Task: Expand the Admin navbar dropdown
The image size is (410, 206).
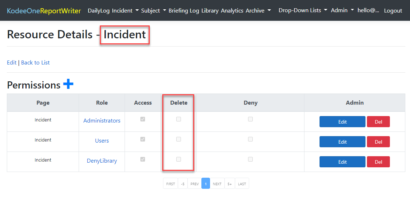Action: pos(342,10)
